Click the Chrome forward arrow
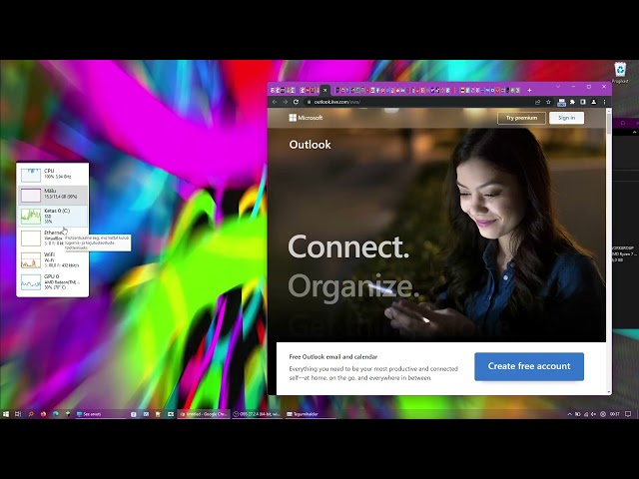639x479 pixels. [285, 102]
